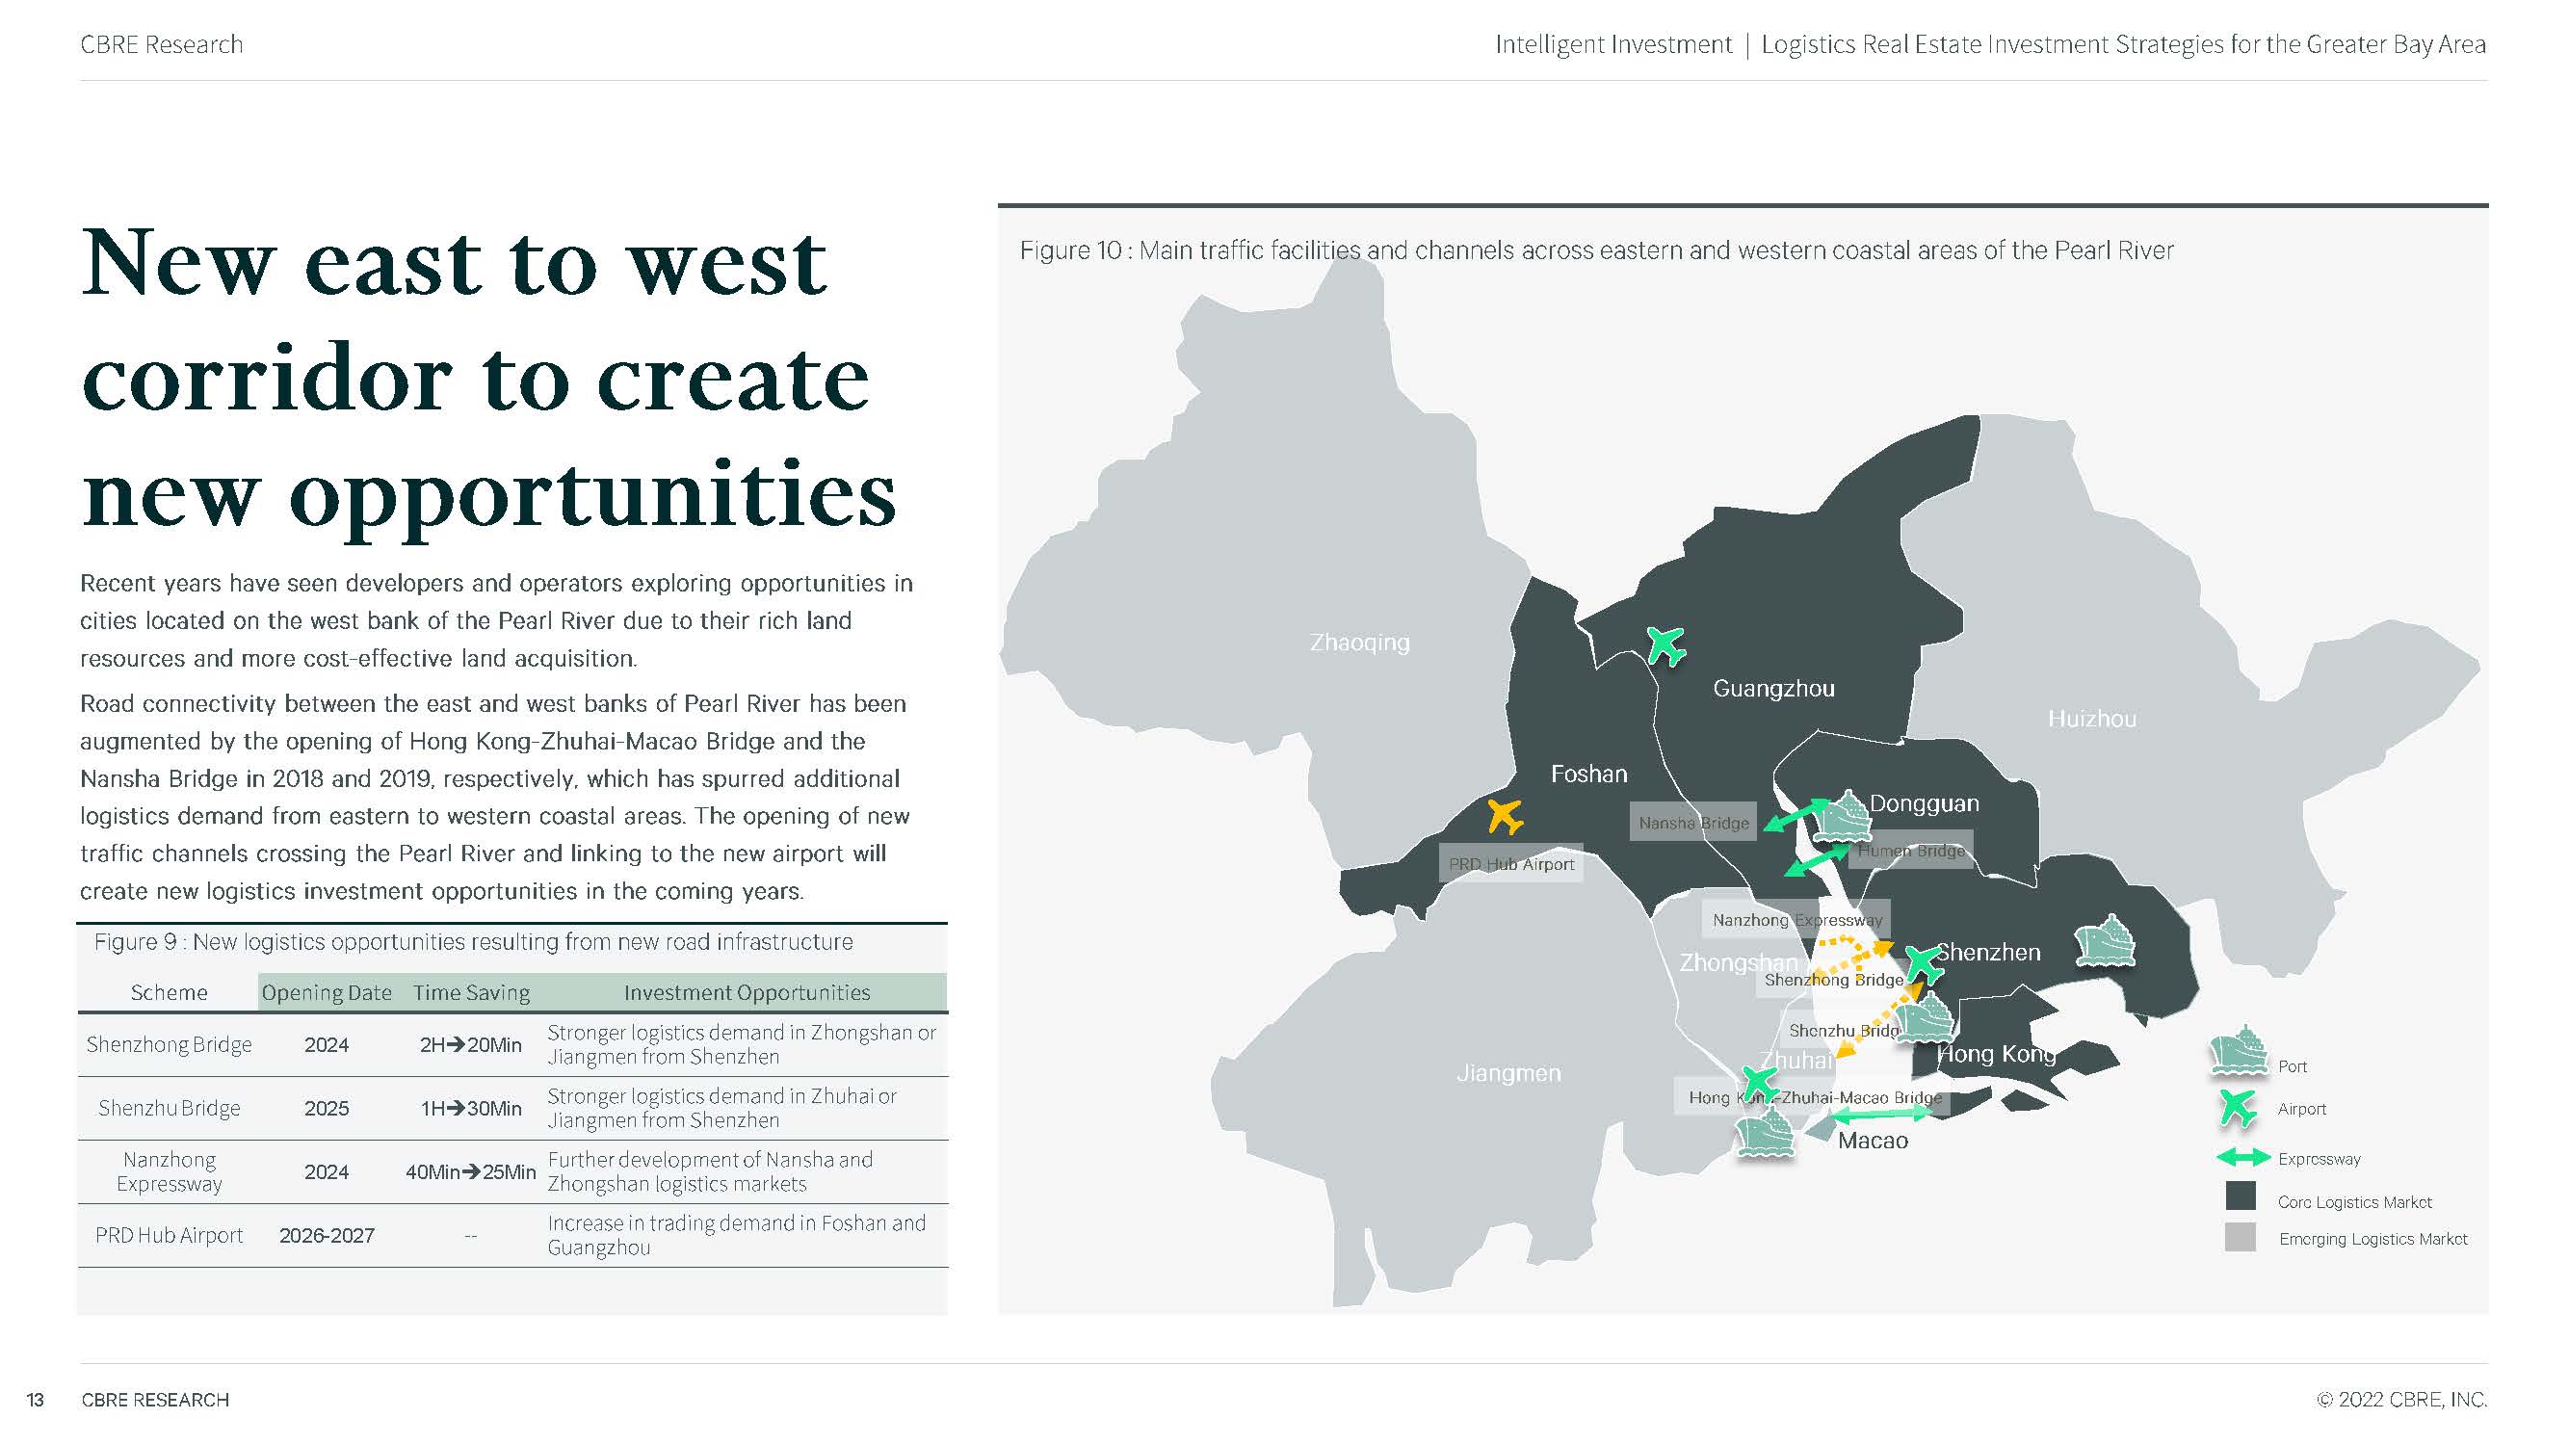
Task: Click the Shenzhong Bridge row in table
Action: click(169, 1044)
